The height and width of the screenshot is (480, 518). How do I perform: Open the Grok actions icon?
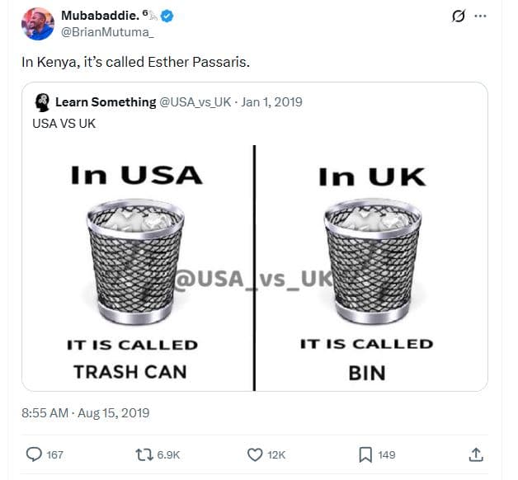point(459,16)
